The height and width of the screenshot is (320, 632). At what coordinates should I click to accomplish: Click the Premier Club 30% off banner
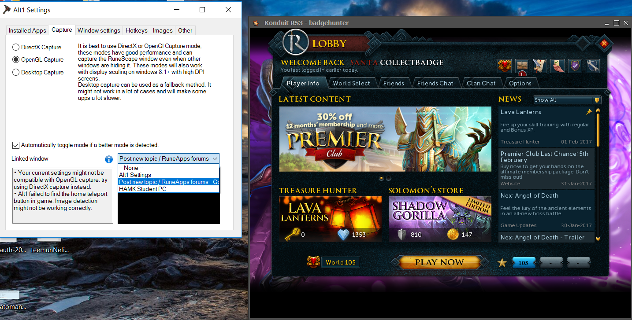tap(385, 139)
